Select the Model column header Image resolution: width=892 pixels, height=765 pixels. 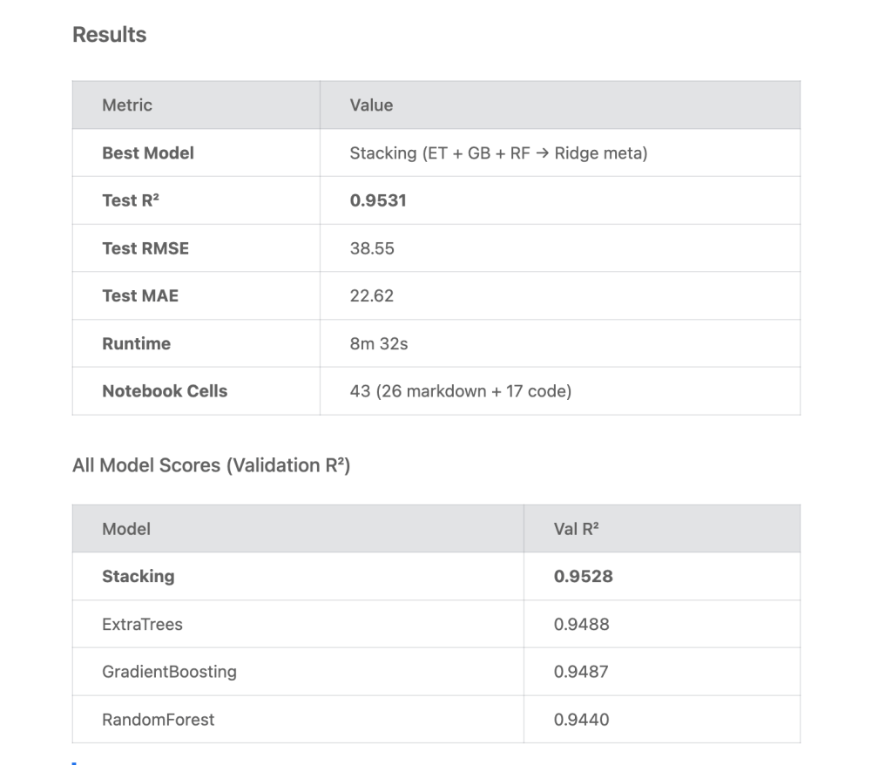pyautogui.click(x=126, y=529)
